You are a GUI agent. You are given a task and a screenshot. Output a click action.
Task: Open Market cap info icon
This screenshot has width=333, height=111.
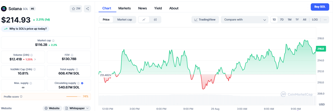[53, 41]
